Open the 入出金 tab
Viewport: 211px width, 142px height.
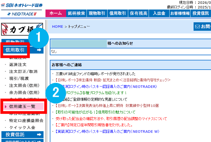(159, 13)
